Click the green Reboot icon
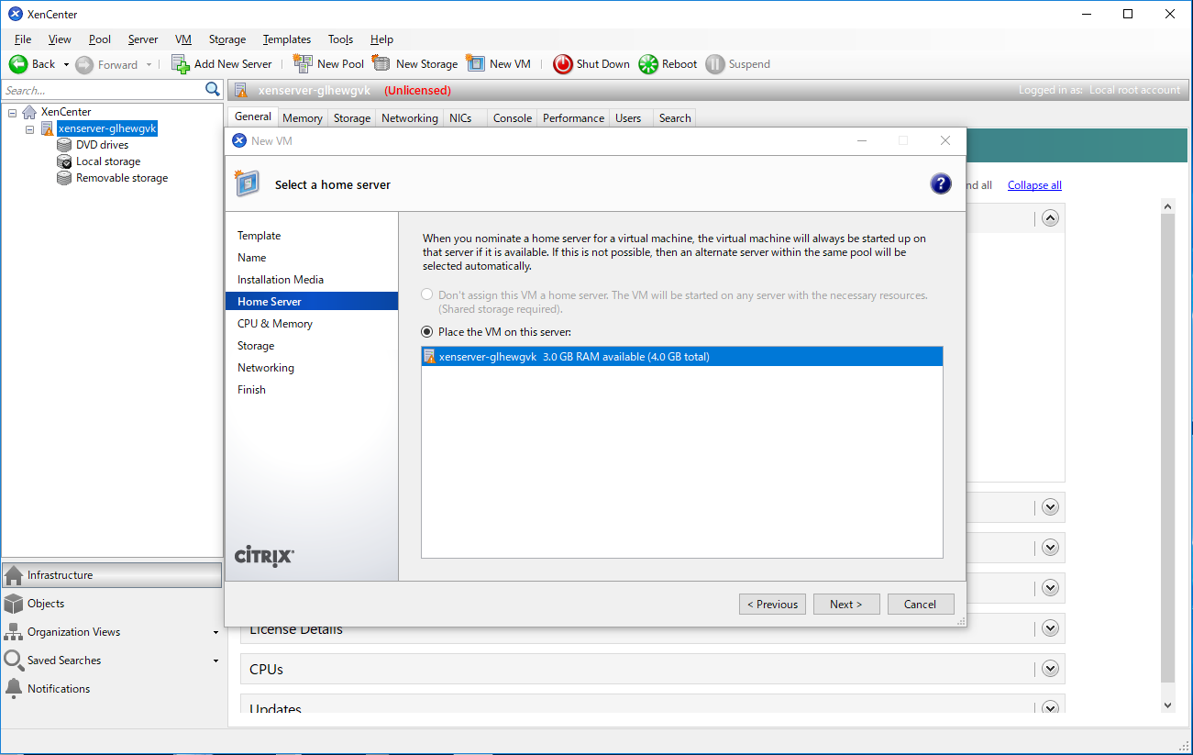This screenshot has width=1193, height=755. [x=648, y=64]
